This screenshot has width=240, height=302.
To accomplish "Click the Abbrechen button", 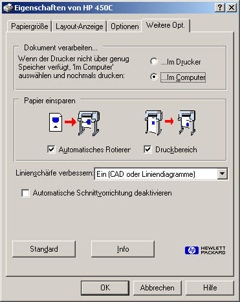I will (157, 288).
